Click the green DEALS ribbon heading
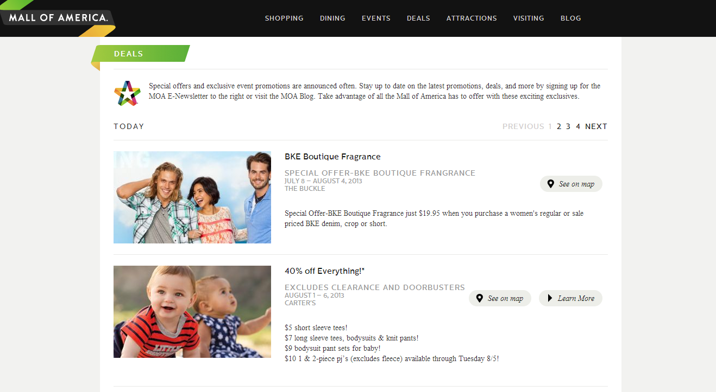Image resolution: width=716 pixels, height=392 pixels. coord(140,54)
